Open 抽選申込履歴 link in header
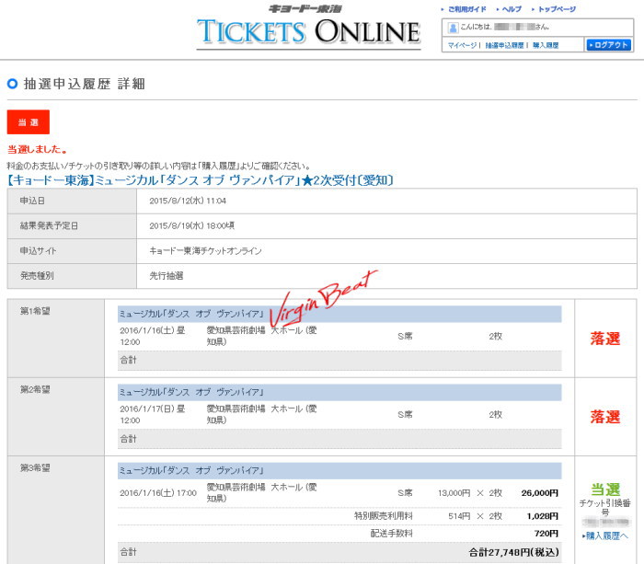The image size is (644, 564). [x=504, y=45]
